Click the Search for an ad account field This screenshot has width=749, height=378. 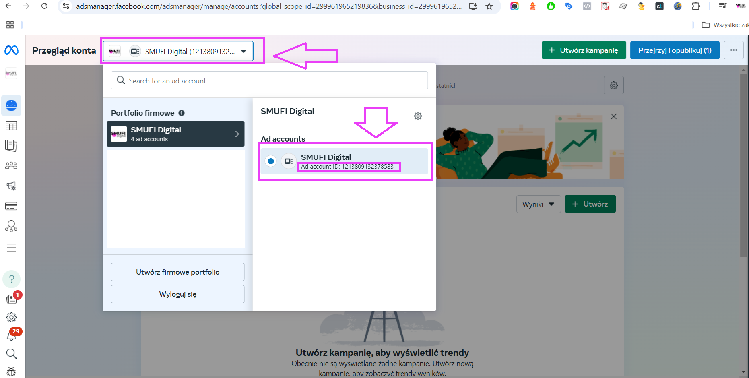click(x=269, y=81)
